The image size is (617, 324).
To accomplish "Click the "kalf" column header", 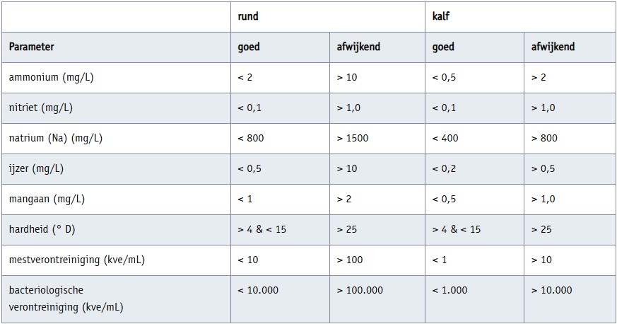I will click(442, 15).
